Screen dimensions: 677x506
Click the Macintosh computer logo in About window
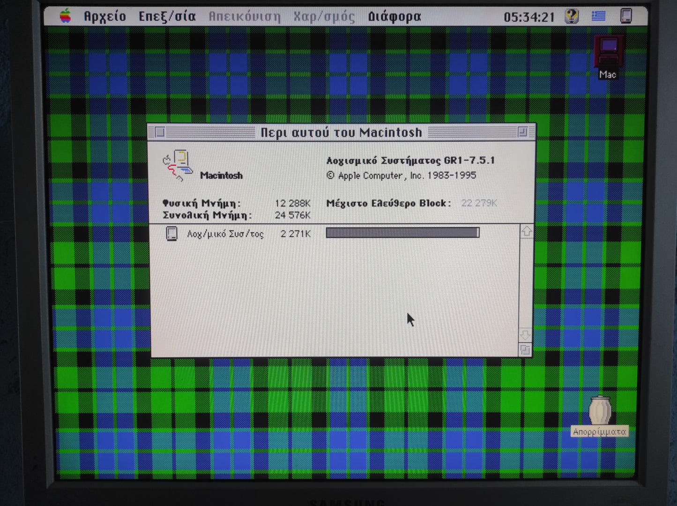pyautogui.click(x=178, y=165)
